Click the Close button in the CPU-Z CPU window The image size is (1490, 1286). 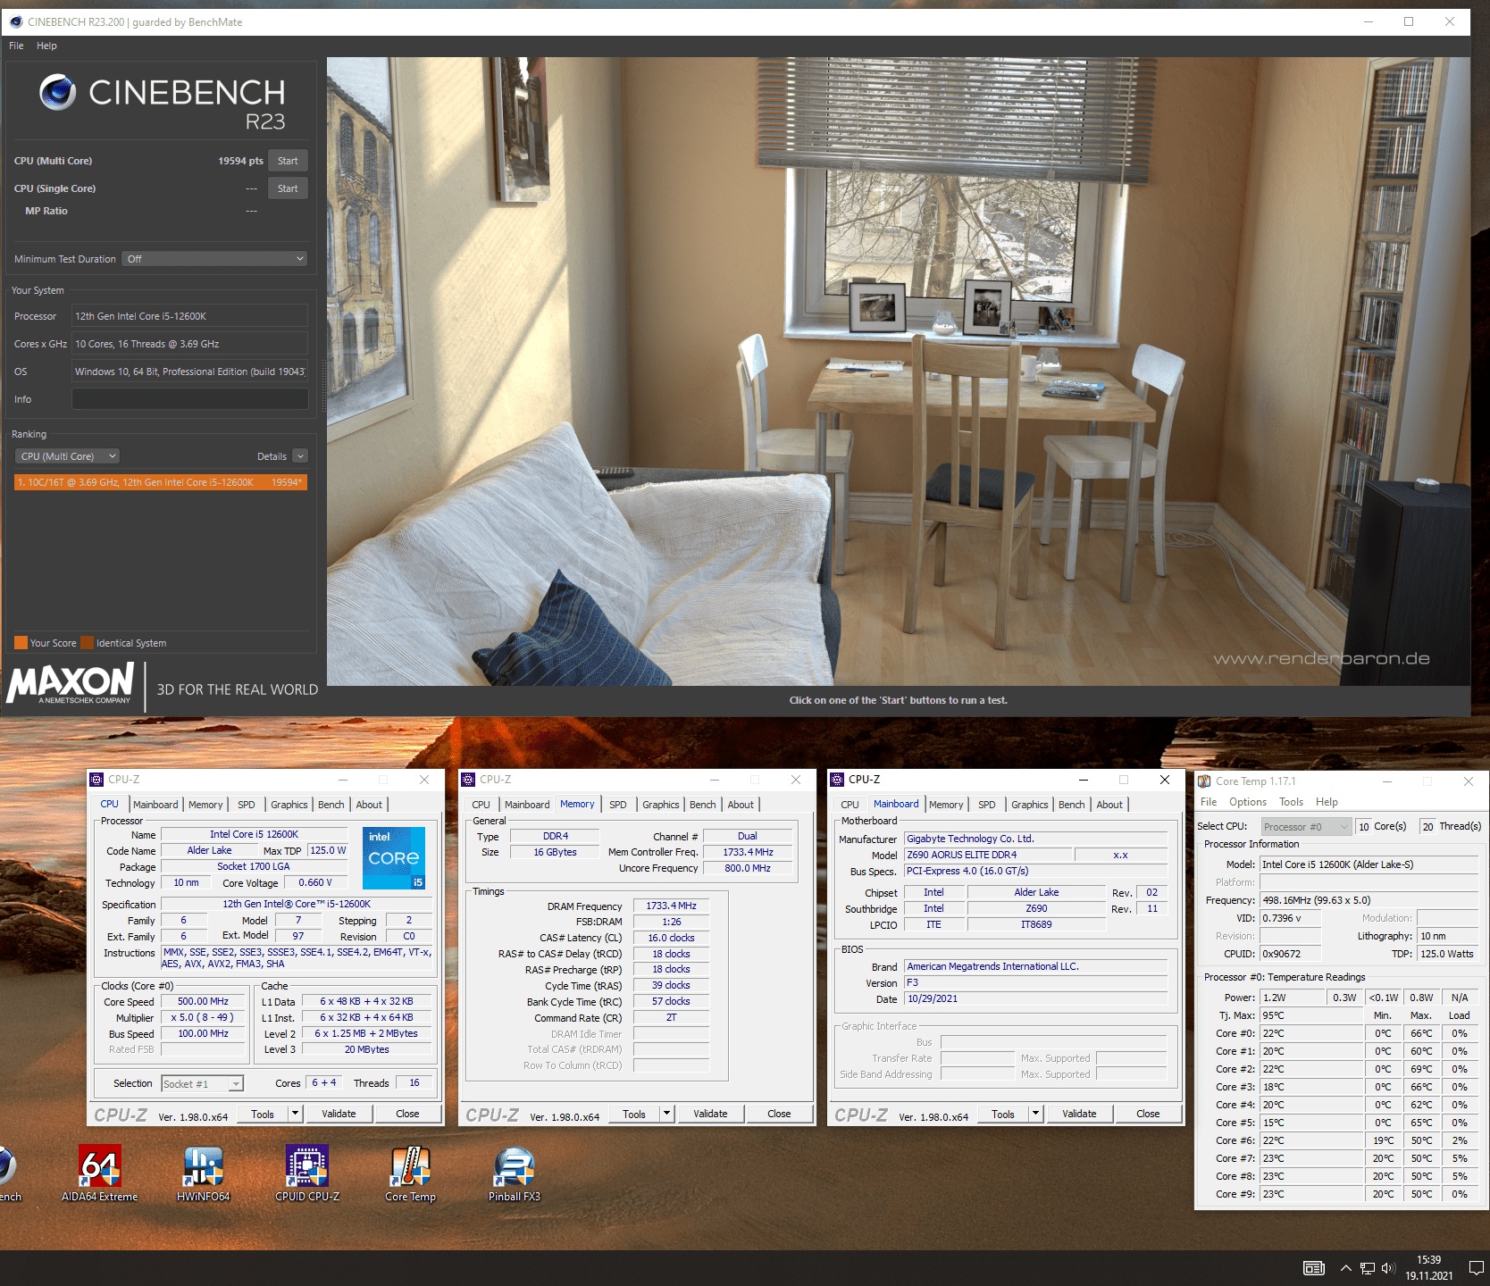407,1114
